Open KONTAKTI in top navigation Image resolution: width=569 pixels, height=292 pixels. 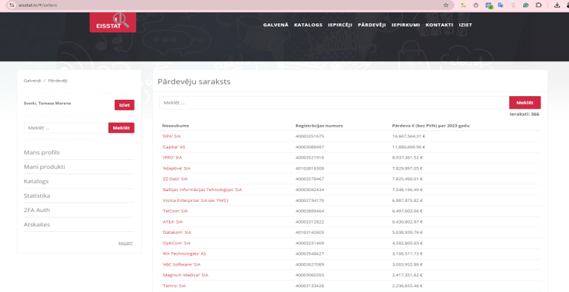439,25
